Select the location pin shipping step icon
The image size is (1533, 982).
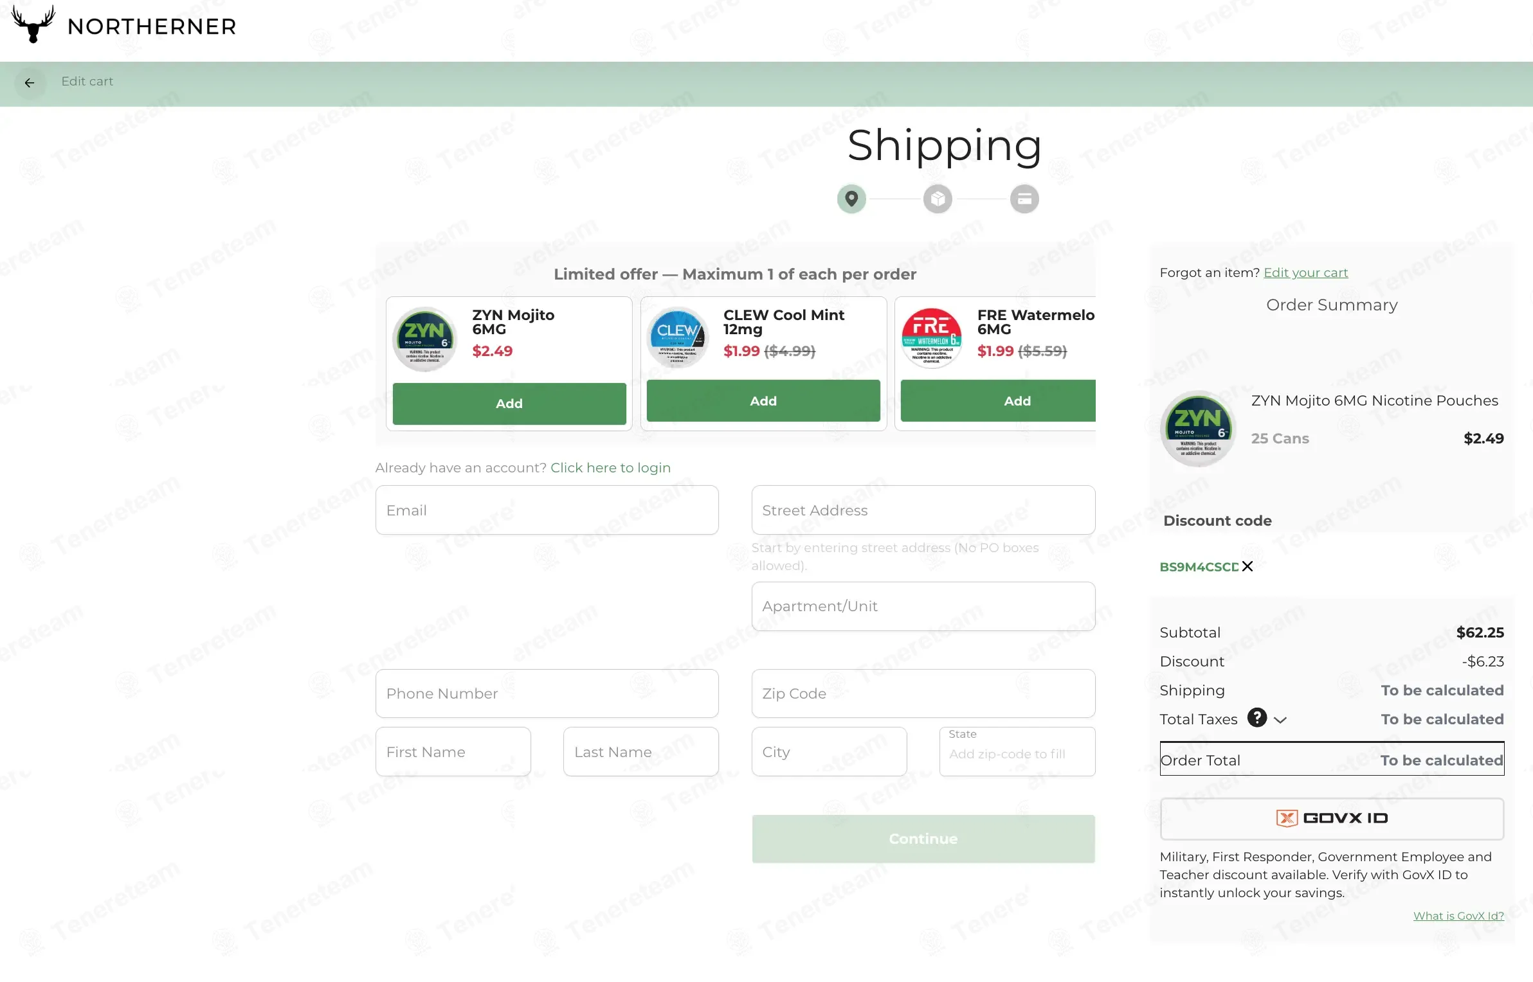point(851,199)
